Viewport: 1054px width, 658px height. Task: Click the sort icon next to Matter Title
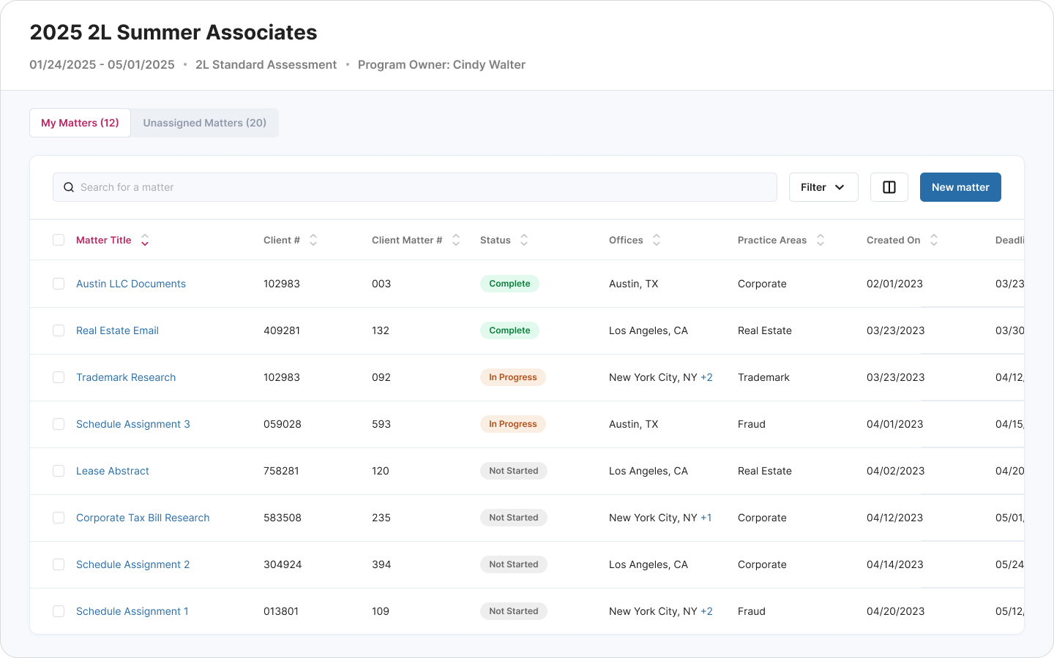[144, 240]
